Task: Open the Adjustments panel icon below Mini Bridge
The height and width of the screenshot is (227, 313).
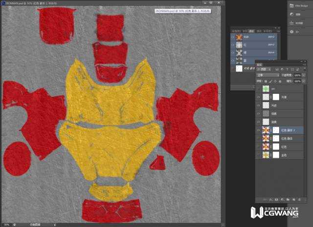Action: pos(291,14)
